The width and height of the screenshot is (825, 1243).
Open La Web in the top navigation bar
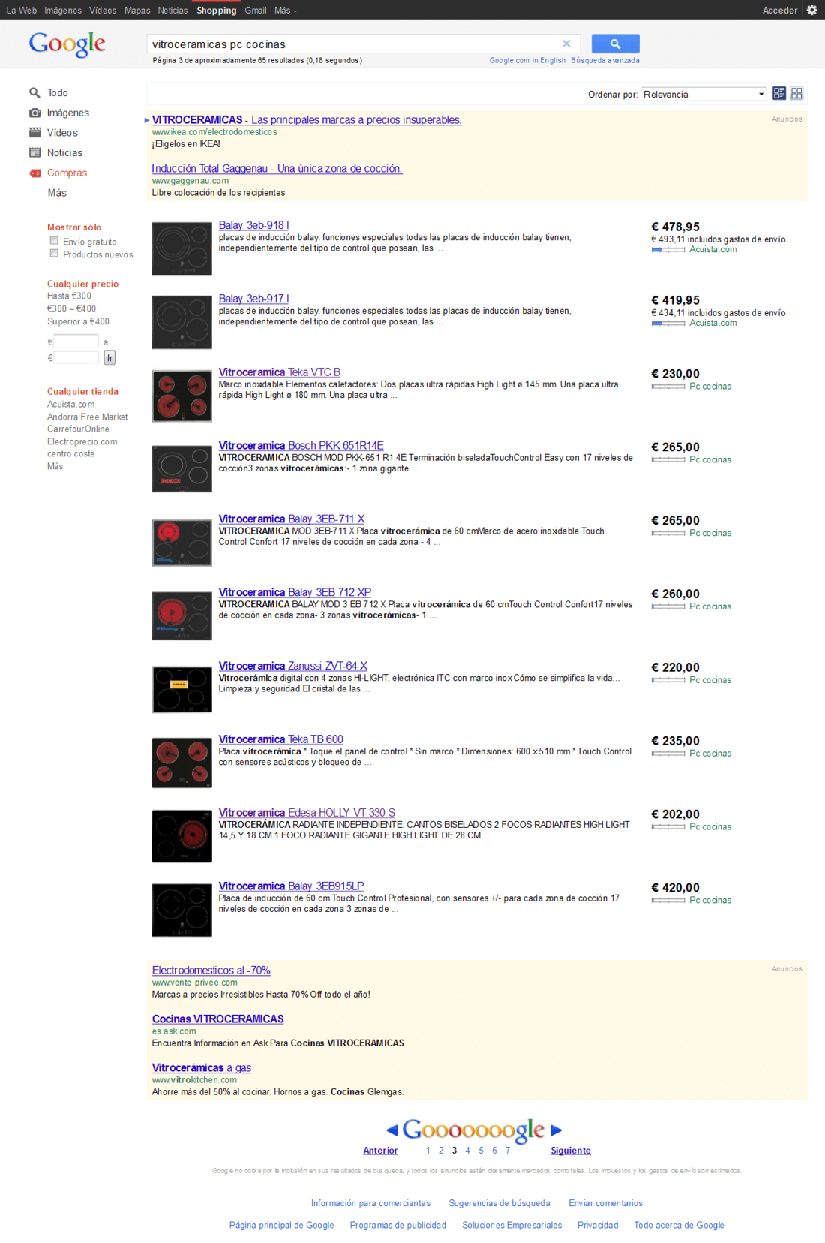click(22, 11)
